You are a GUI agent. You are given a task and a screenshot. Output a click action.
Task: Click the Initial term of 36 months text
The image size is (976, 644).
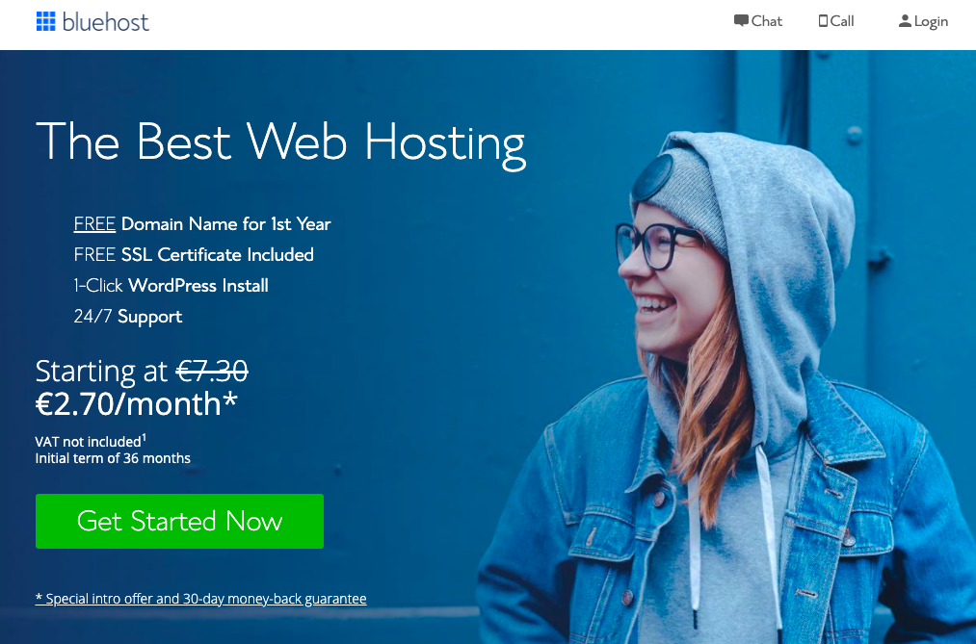(113, 459)
